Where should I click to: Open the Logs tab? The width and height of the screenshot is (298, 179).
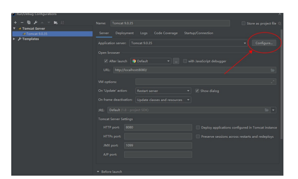(x=144, y=33)
